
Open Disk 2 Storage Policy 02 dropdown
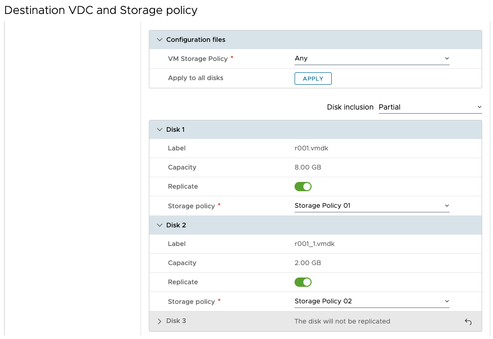click(x=372, y=301)
